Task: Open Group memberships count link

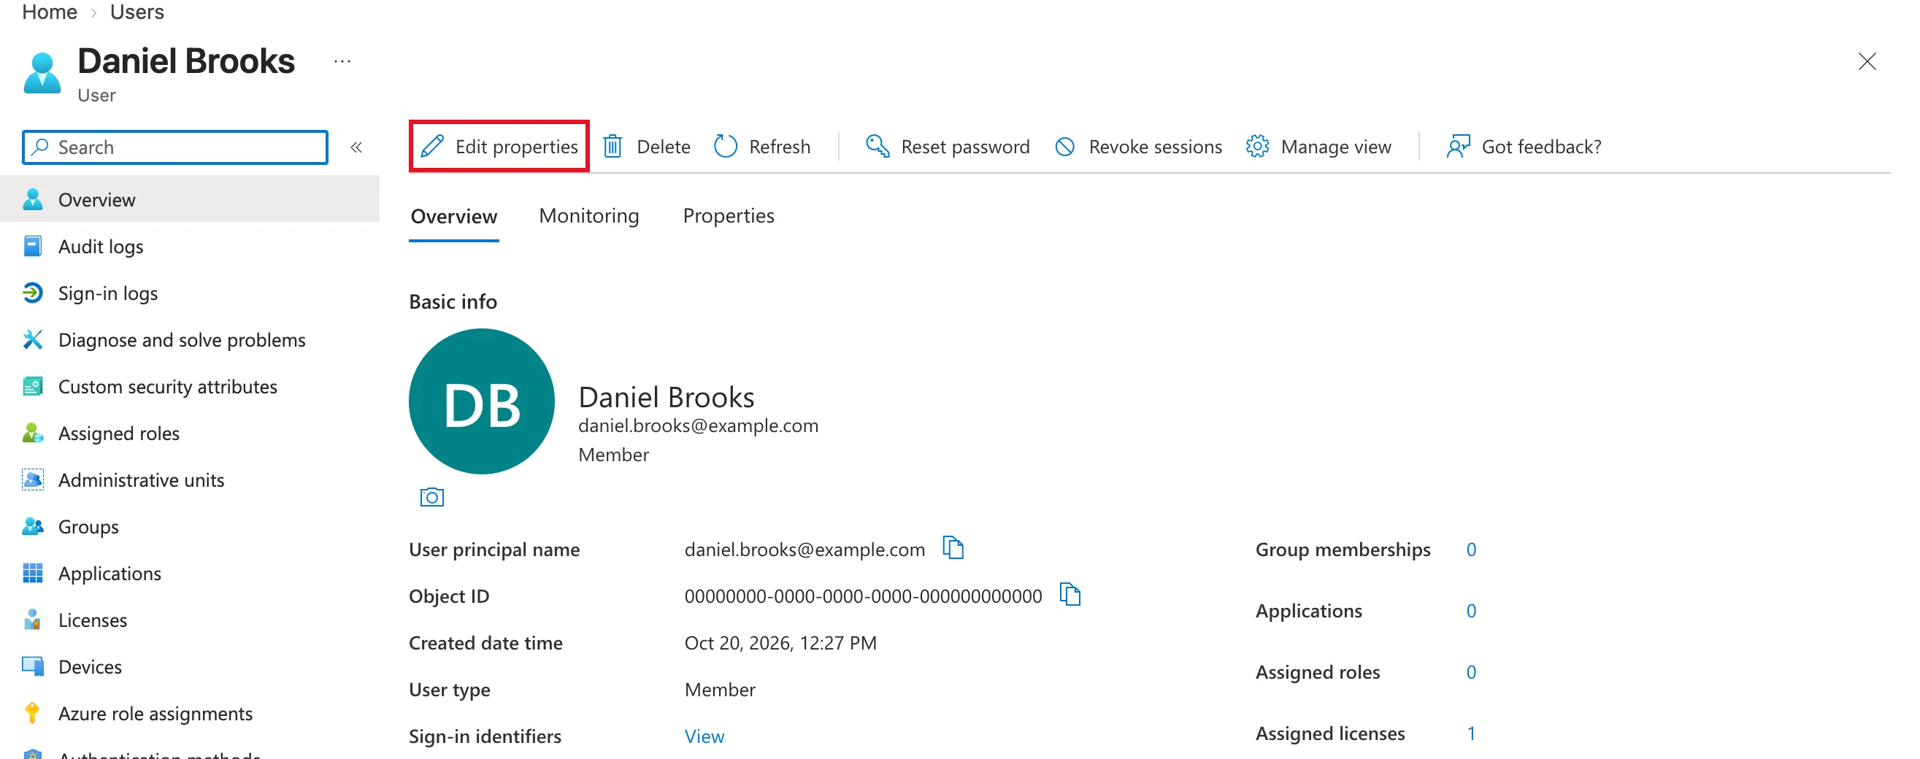Action: coord(1471,550)
